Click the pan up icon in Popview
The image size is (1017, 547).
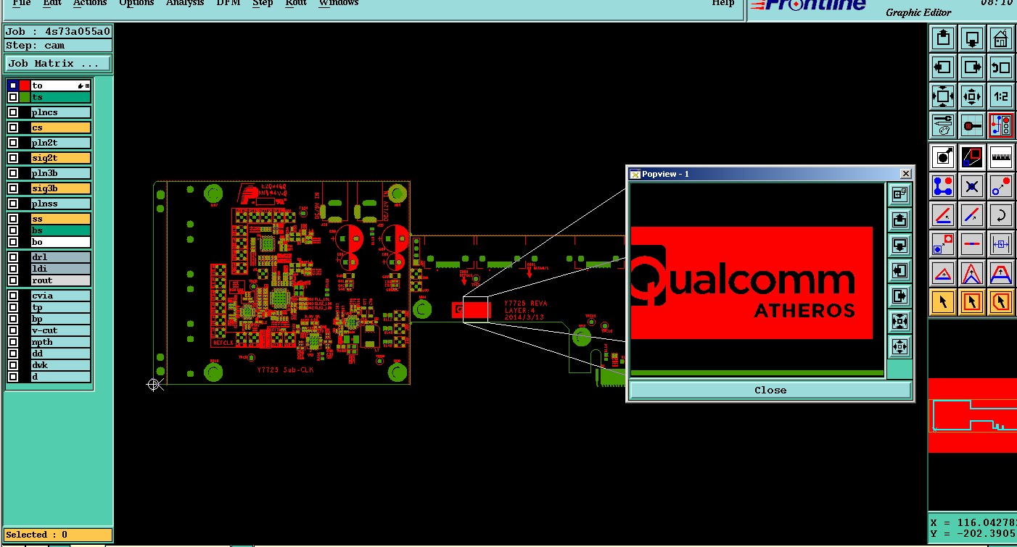[899, 220]
